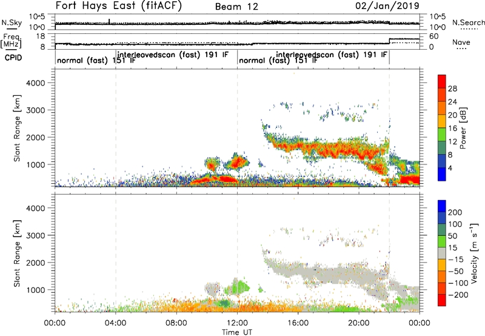Click the blue swatch at the bottom of the power colorbar
Screen dimensions: 485x336
[442, 174]
